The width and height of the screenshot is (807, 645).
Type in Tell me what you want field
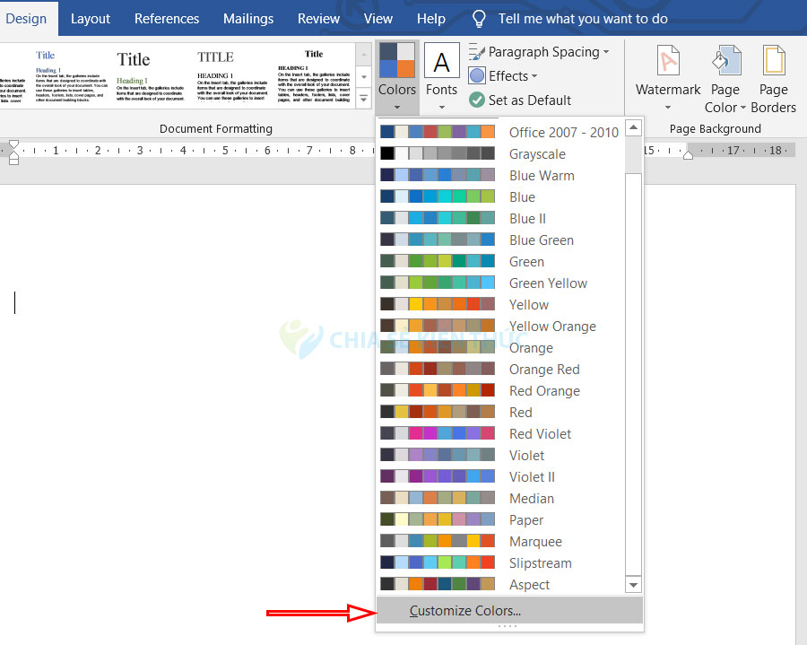pyautogui.click(x=582, y=18)
